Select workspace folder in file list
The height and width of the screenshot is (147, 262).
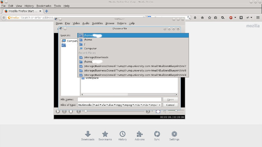tap(90, 78)
